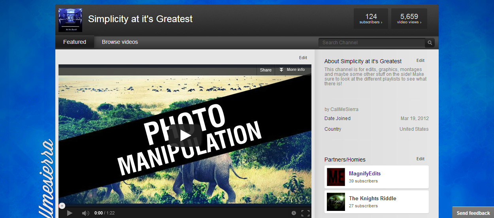Switch to the Browse videos tab
494x218 pixels.
[x=120, y=42]
